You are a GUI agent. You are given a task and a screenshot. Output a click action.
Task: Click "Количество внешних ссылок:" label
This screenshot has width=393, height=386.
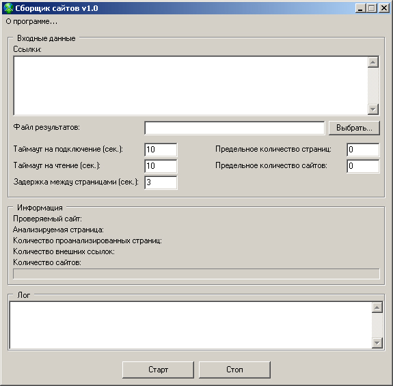[x=64, y=251]
